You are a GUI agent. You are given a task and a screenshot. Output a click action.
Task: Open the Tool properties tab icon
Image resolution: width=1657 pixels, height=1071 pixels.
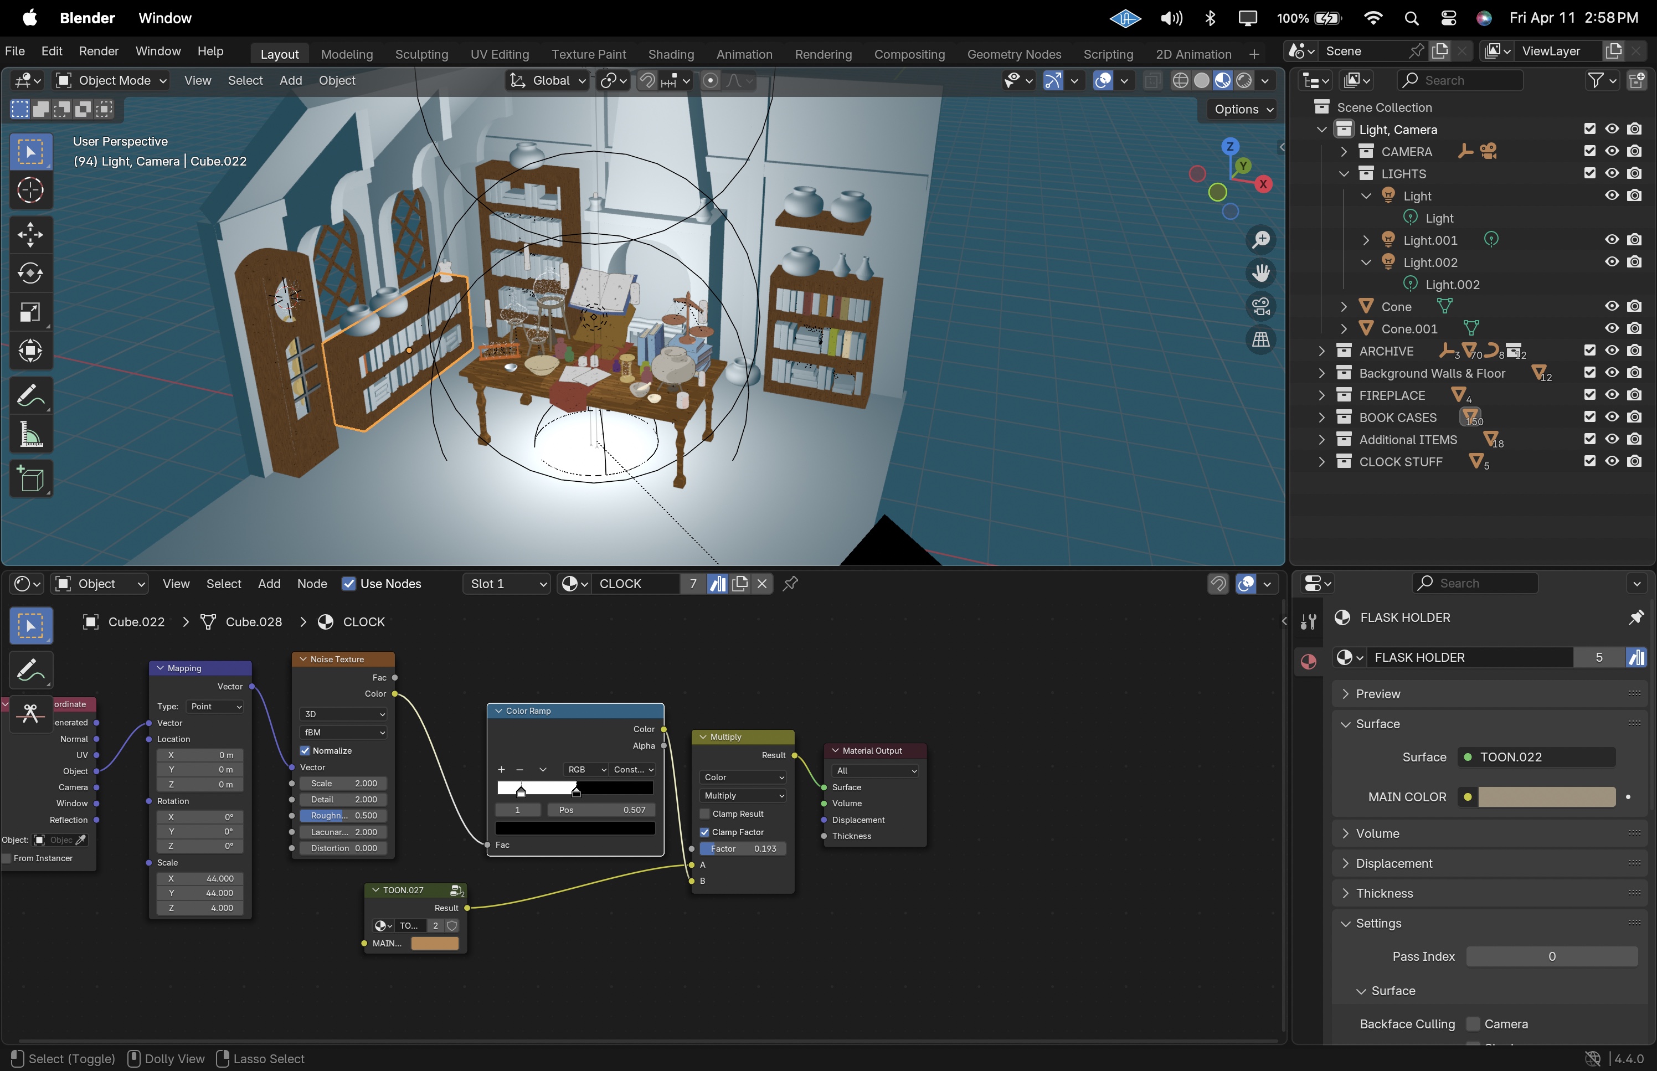tap(1309, 621)
